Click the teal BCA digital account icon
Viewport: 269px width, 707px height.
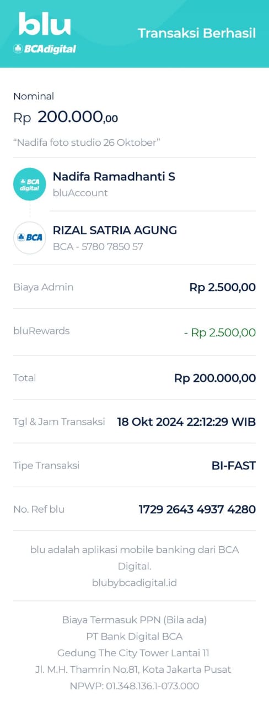30,184
